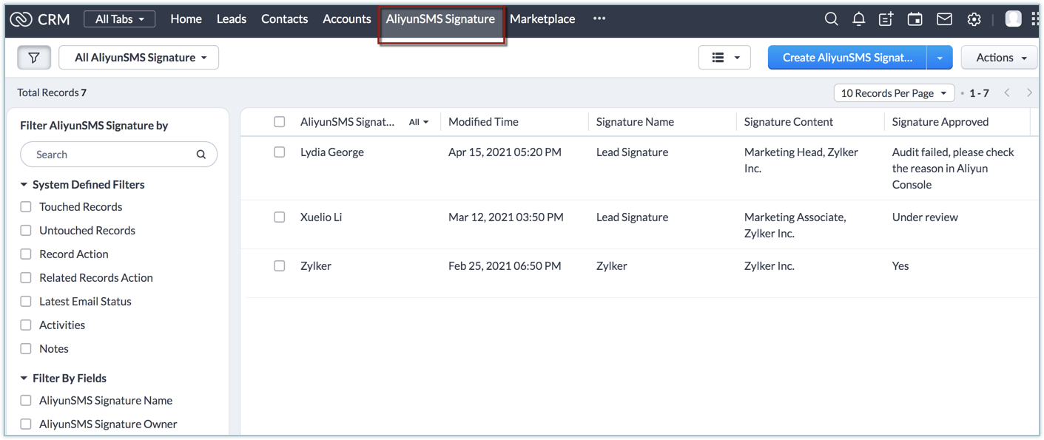Select the Zylker row checkbox
The width and height of the screenshot is (1044, 440).
280,266
